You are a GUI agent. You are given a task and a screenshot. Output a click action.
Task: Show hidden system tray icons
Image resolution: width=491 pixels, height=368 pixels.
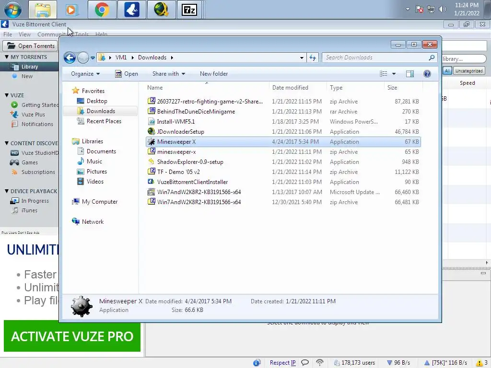coord(408,9)
